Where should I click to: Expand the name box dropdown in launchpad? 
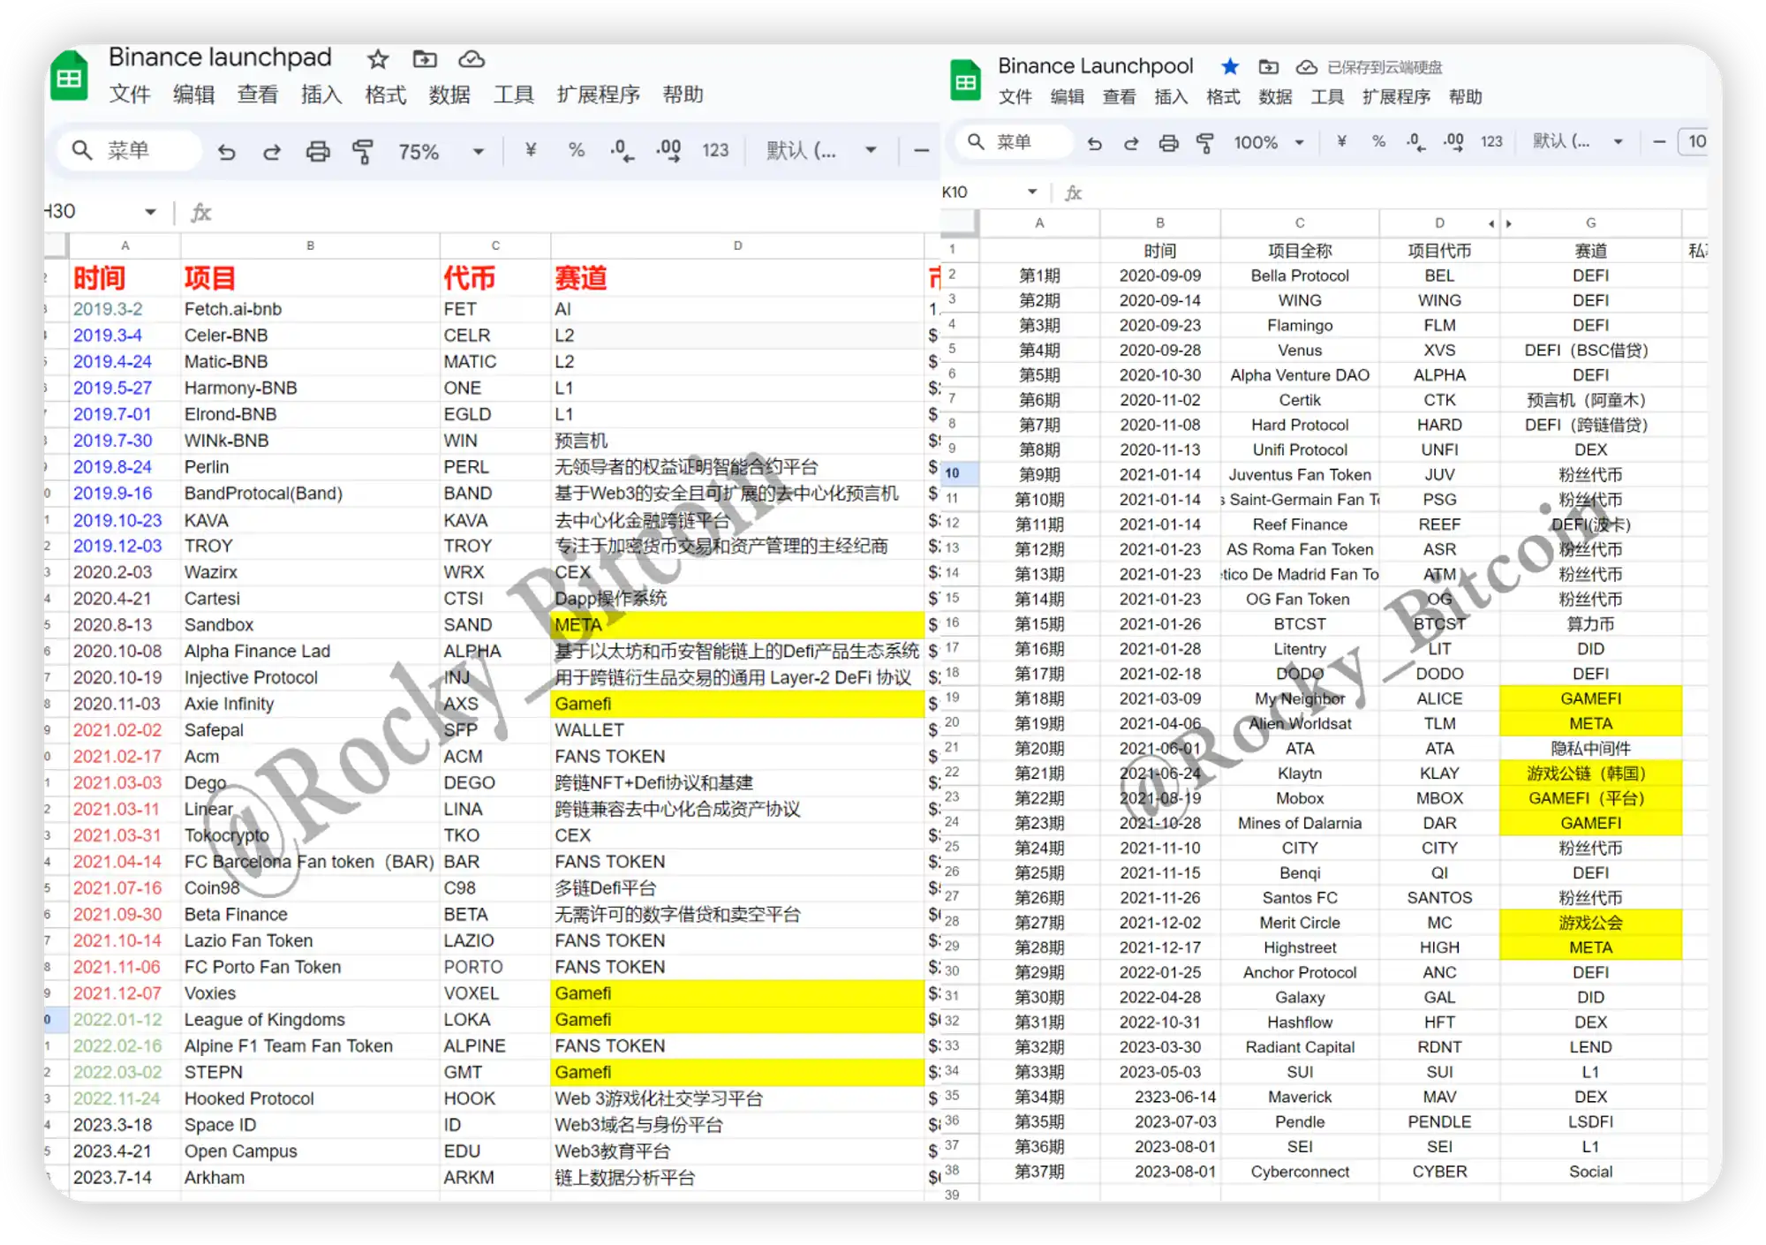pos(150,212)
